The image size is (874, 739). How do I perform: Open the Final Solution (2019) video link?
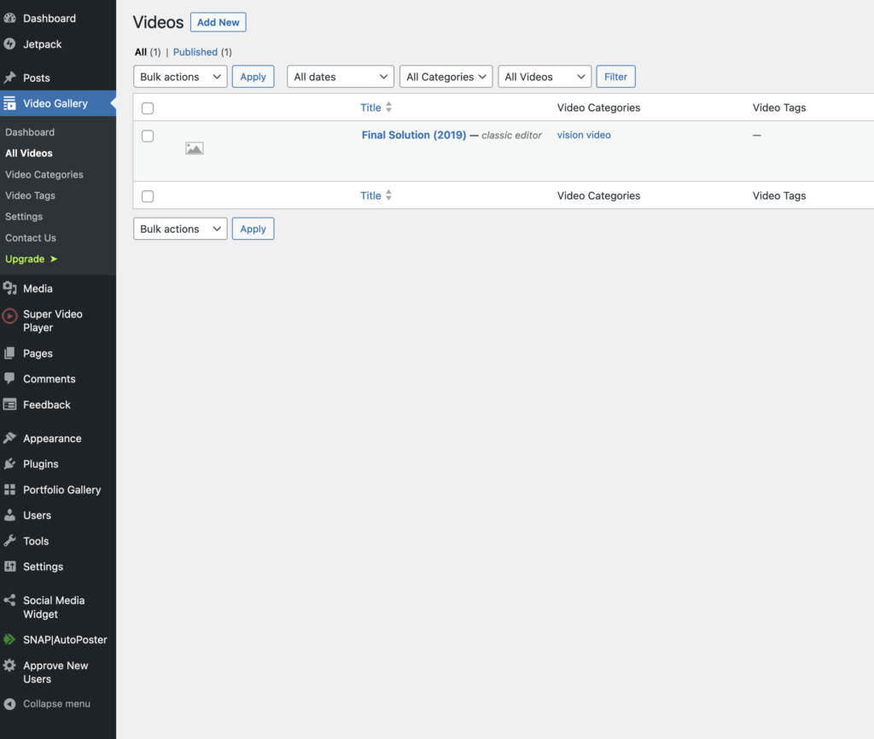pyautogui.click(x=414, y=136)
